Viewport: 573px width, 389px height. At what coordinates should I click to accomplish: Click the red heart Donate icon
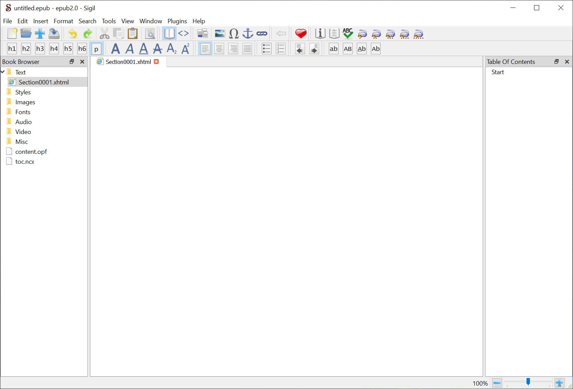[x=301, y=33]
